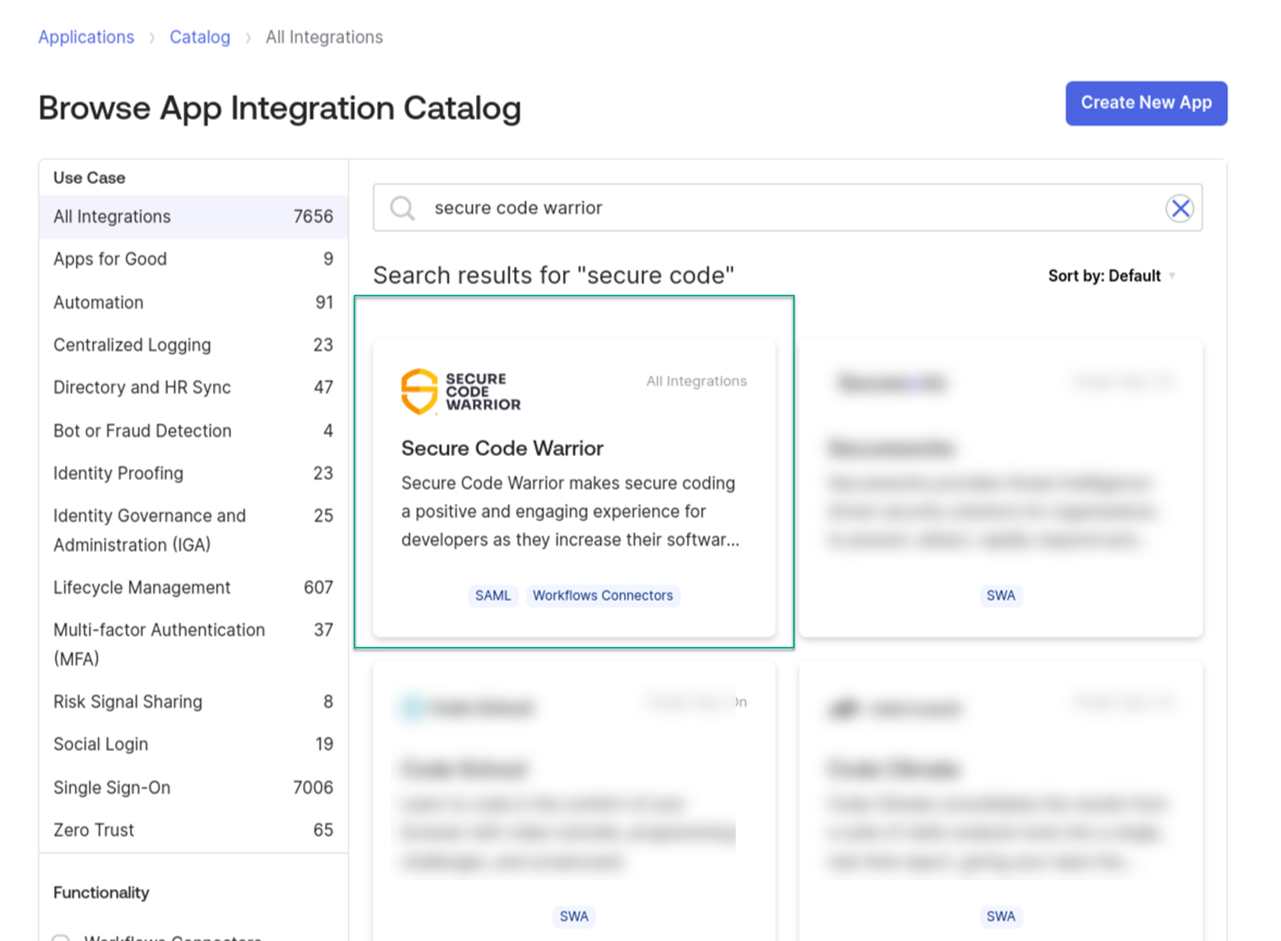Screen dimensions: 1281x941
Task: Click the Secure Code Warrior card description
Action: (x=570, y=511)
